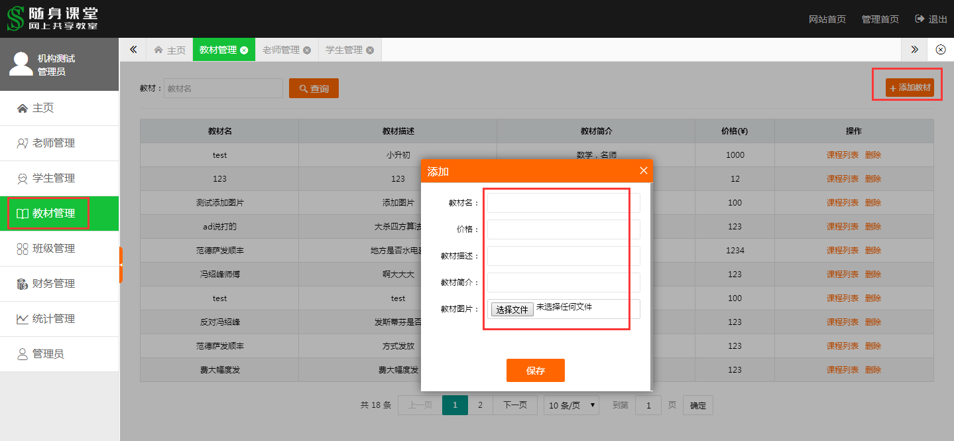Click the 教材名 input in the dialog
This screenshot has width=954, height=441.
564,203
